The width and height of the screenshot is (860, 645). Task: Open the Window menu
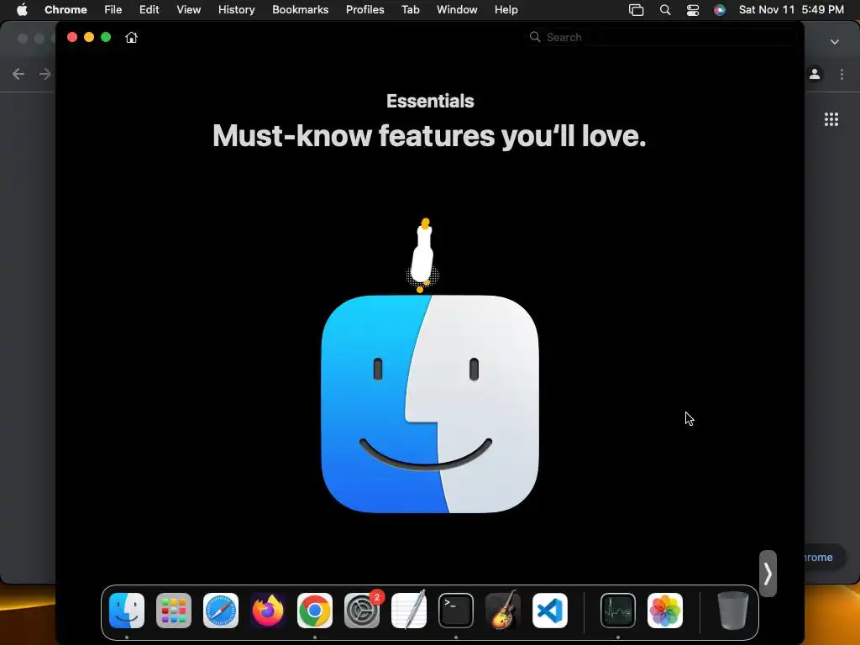(457, 10)
